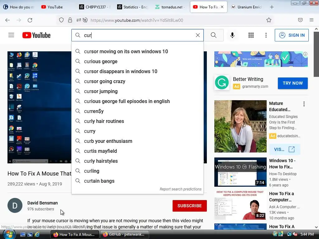The width and height of the screenshot is (319, 239).
Task: Click the Show Desktop quick launch icon
Action: pyautogui.click(x=22, y=234)
